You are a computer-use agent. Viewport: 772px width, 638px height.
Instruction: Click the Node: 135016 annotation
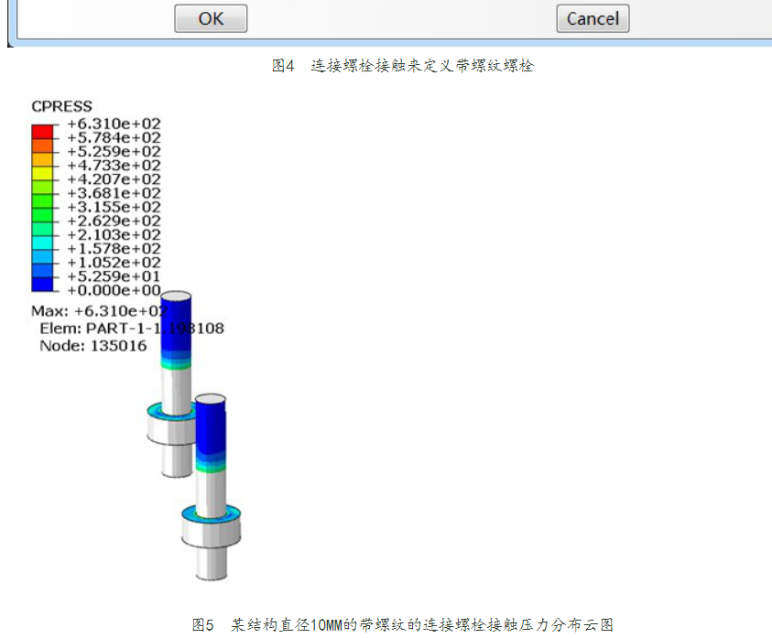tap(93, 346)
